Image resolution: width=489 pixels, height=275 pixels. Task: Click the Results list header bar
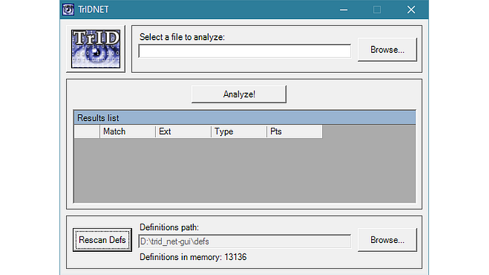(244, 118)
